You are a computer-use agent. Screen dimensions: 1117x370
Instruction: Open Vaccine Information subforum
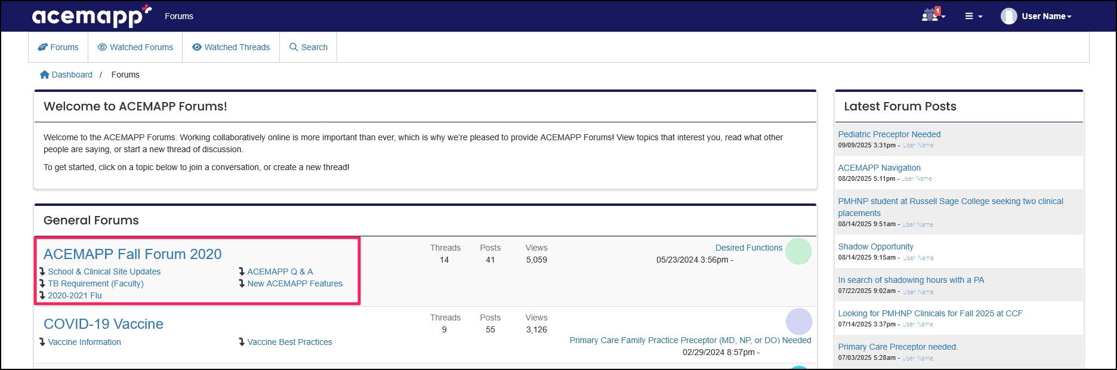[85, 342]
